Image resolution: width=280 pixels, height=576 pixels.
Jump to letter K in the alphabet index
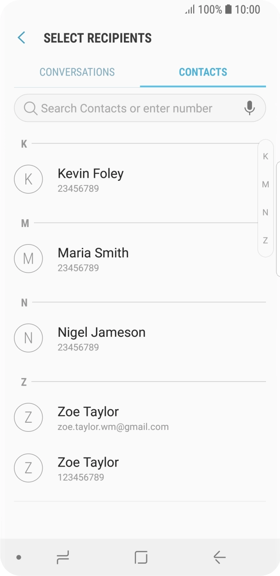(x=265, y=156)
